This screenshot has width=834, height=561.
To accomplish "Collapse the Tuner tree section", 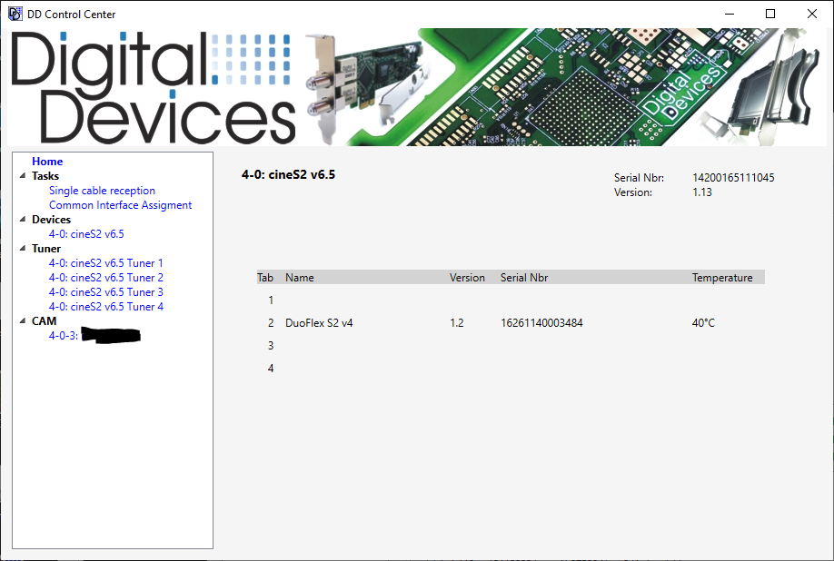I will pyautogui.click(x=22, y=249).
